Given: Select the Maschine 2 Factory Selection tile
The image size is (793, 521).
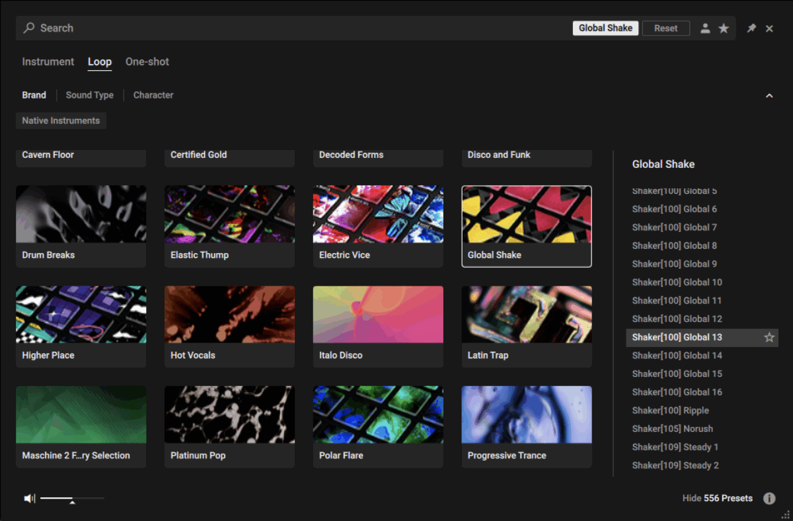Looking at the screenshot, I should tap(81, 427).
